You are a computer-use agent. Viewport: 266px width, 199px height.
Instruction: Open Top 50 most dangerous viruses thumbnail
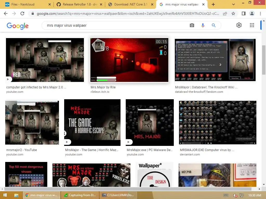[x=26, y=174]
